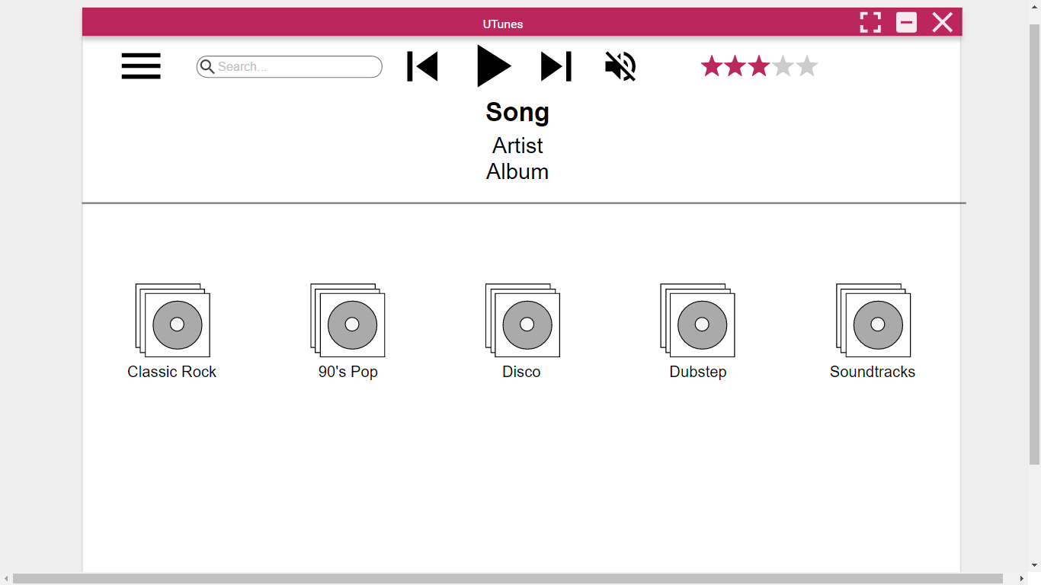Set rating to one star
Viewport: 1041px width, 585px height.
(712, 66)
